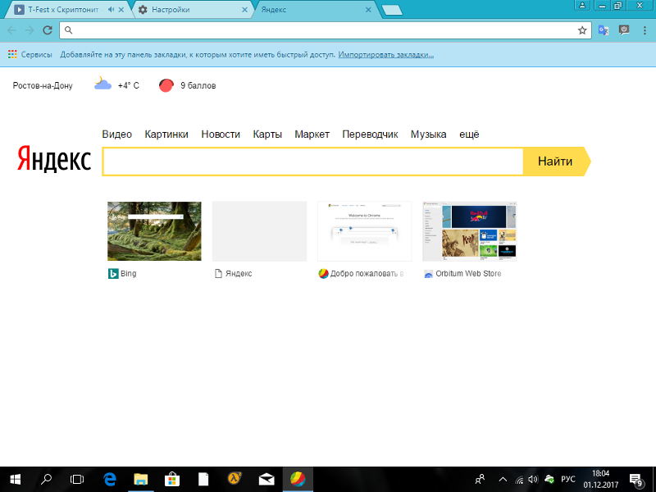Visit the Маркет link
Image resolution: width=656 pixels, height=492 pixels.
(312, 134)
